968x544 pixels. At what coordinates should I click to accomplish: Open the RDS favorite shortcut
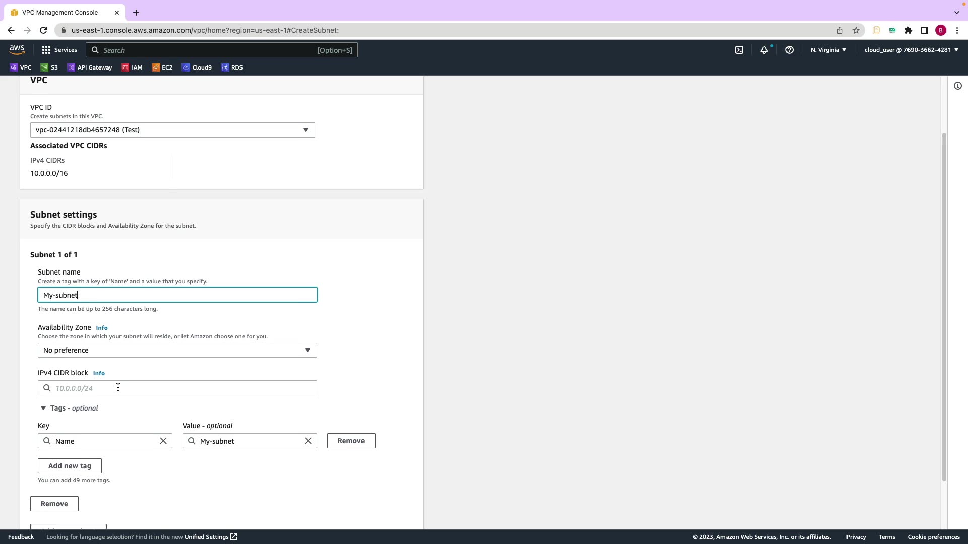coord(232,67)
